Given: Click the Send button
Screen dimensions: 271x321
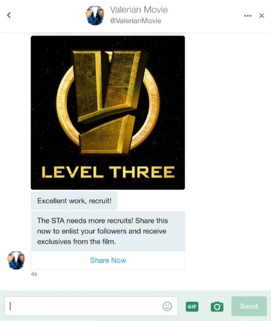Looking at the screenshot, I should click(x=249, y=306).
